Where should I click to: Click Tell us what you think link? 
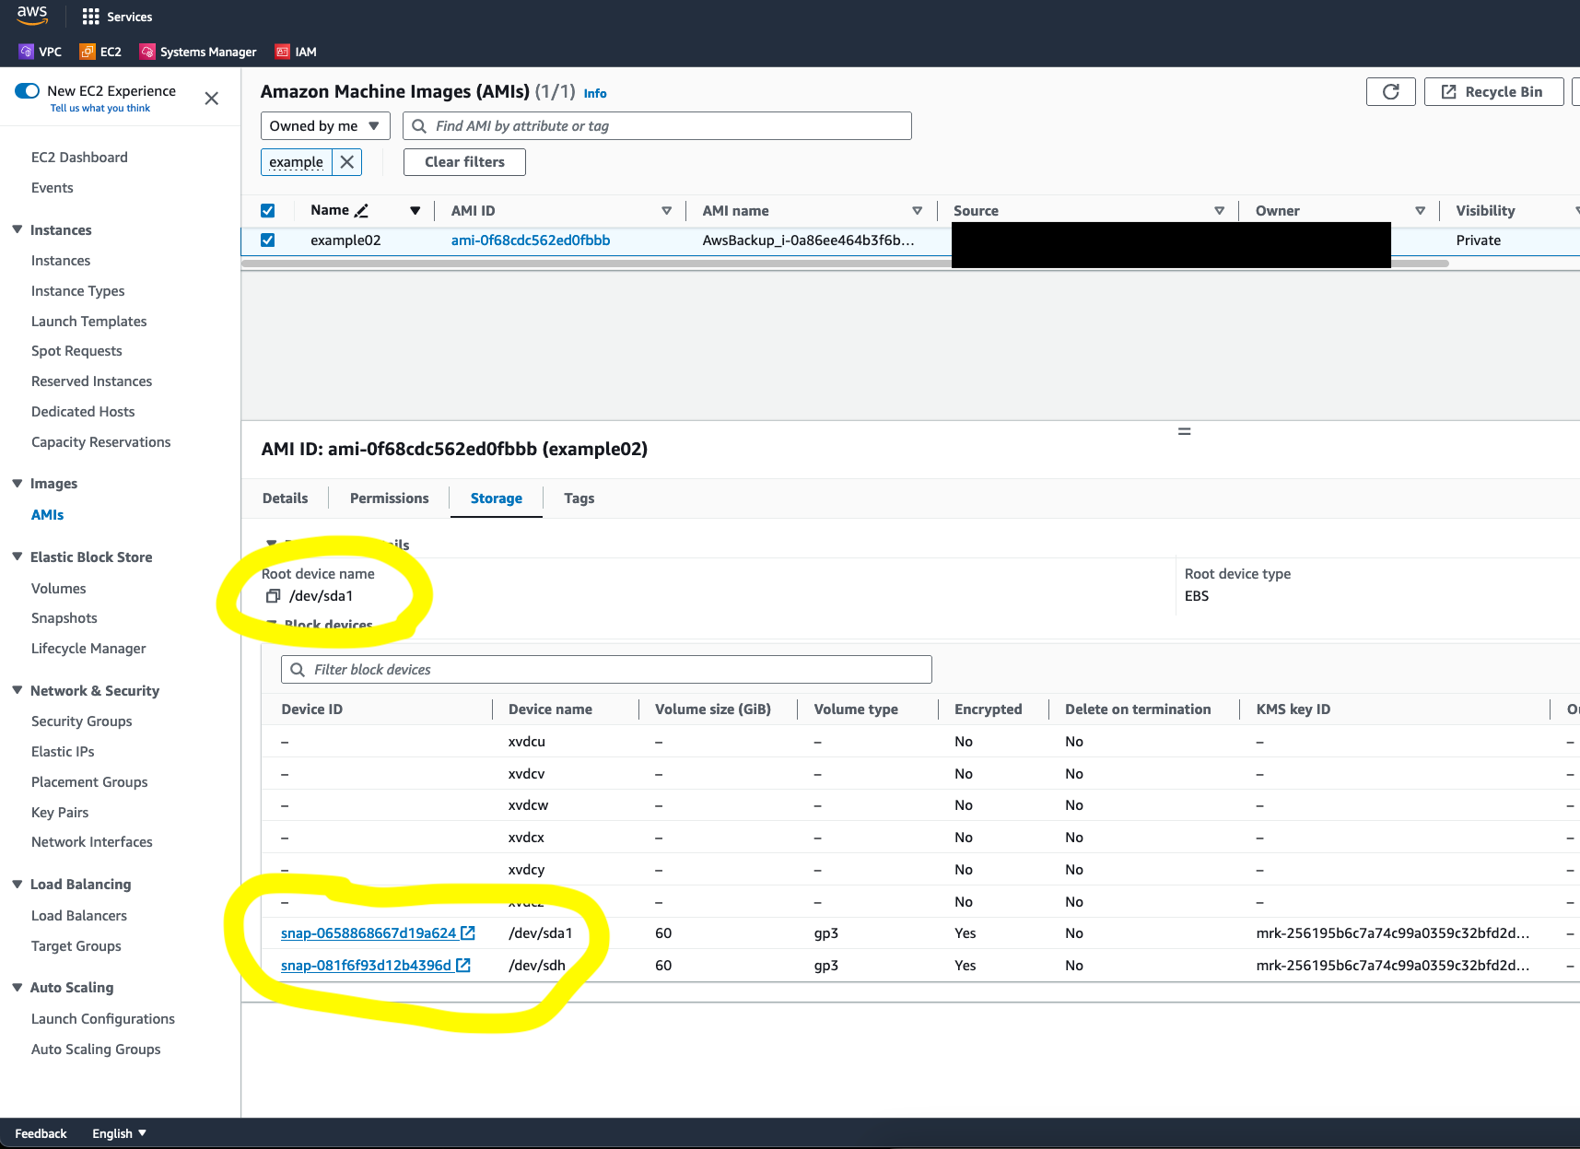(x=100, y=109)
